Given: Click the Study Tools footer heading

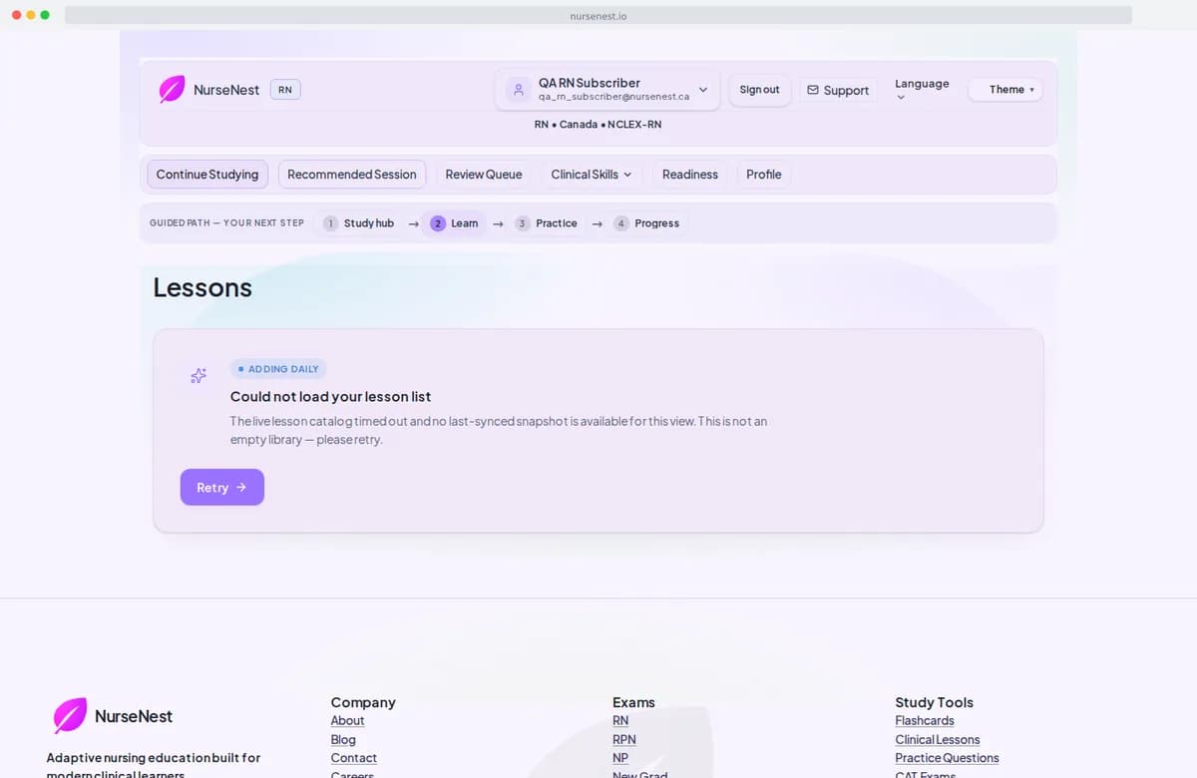Looking at the screenshot, I should click(934, 702).
